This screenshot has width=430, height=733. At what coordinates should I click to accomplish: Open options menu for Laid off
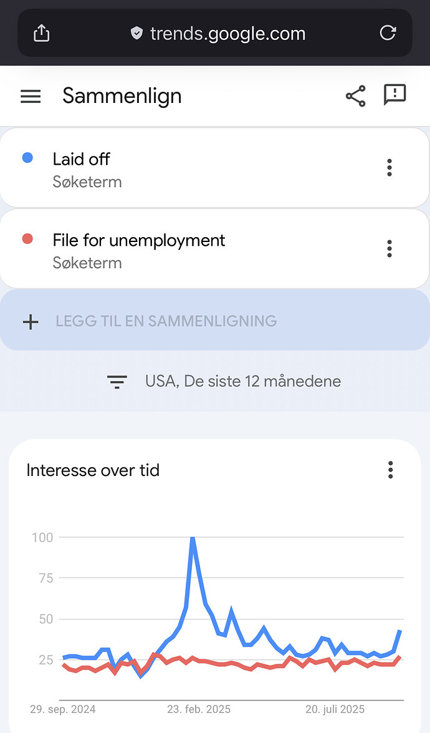pyautogui.click(x=389, y=167)
